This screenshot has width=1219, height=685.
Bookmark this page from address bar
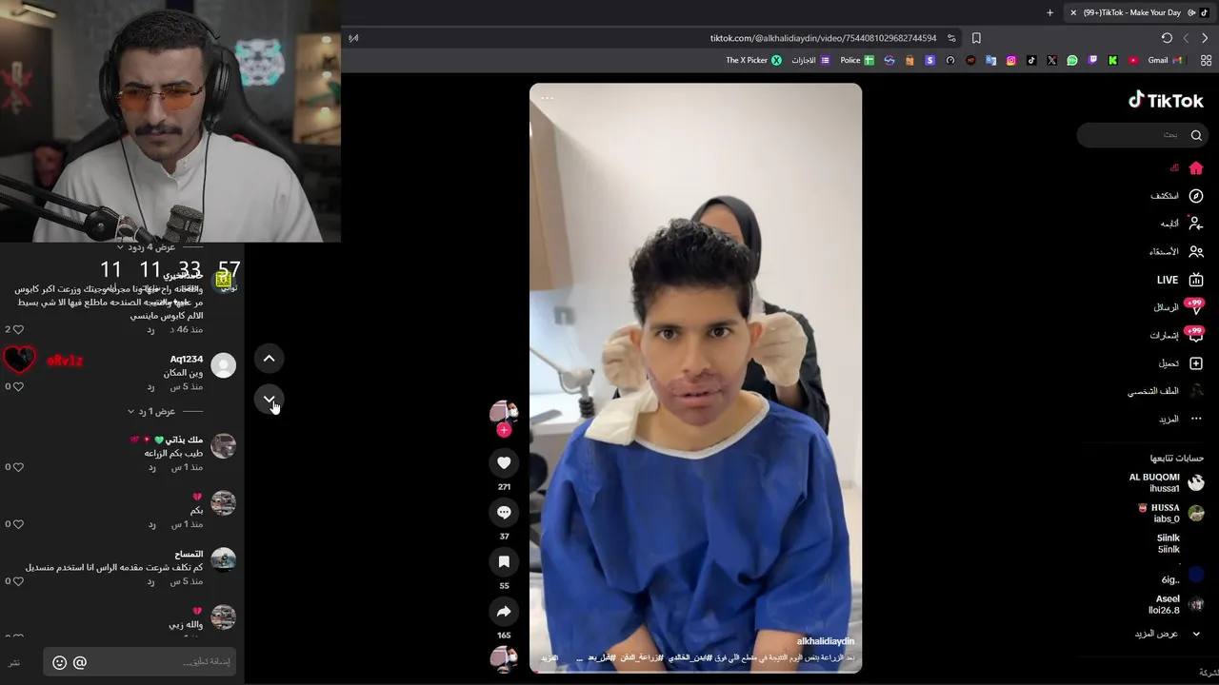tap(976, 38)
